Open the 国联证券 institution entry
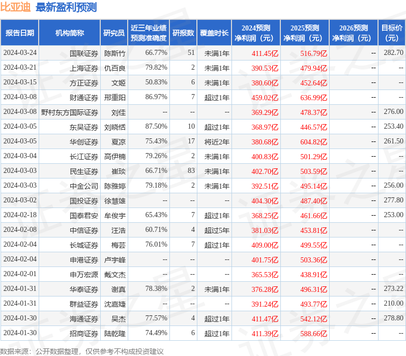This screenshot has height=356, width=406. click(x=84, y=53)
